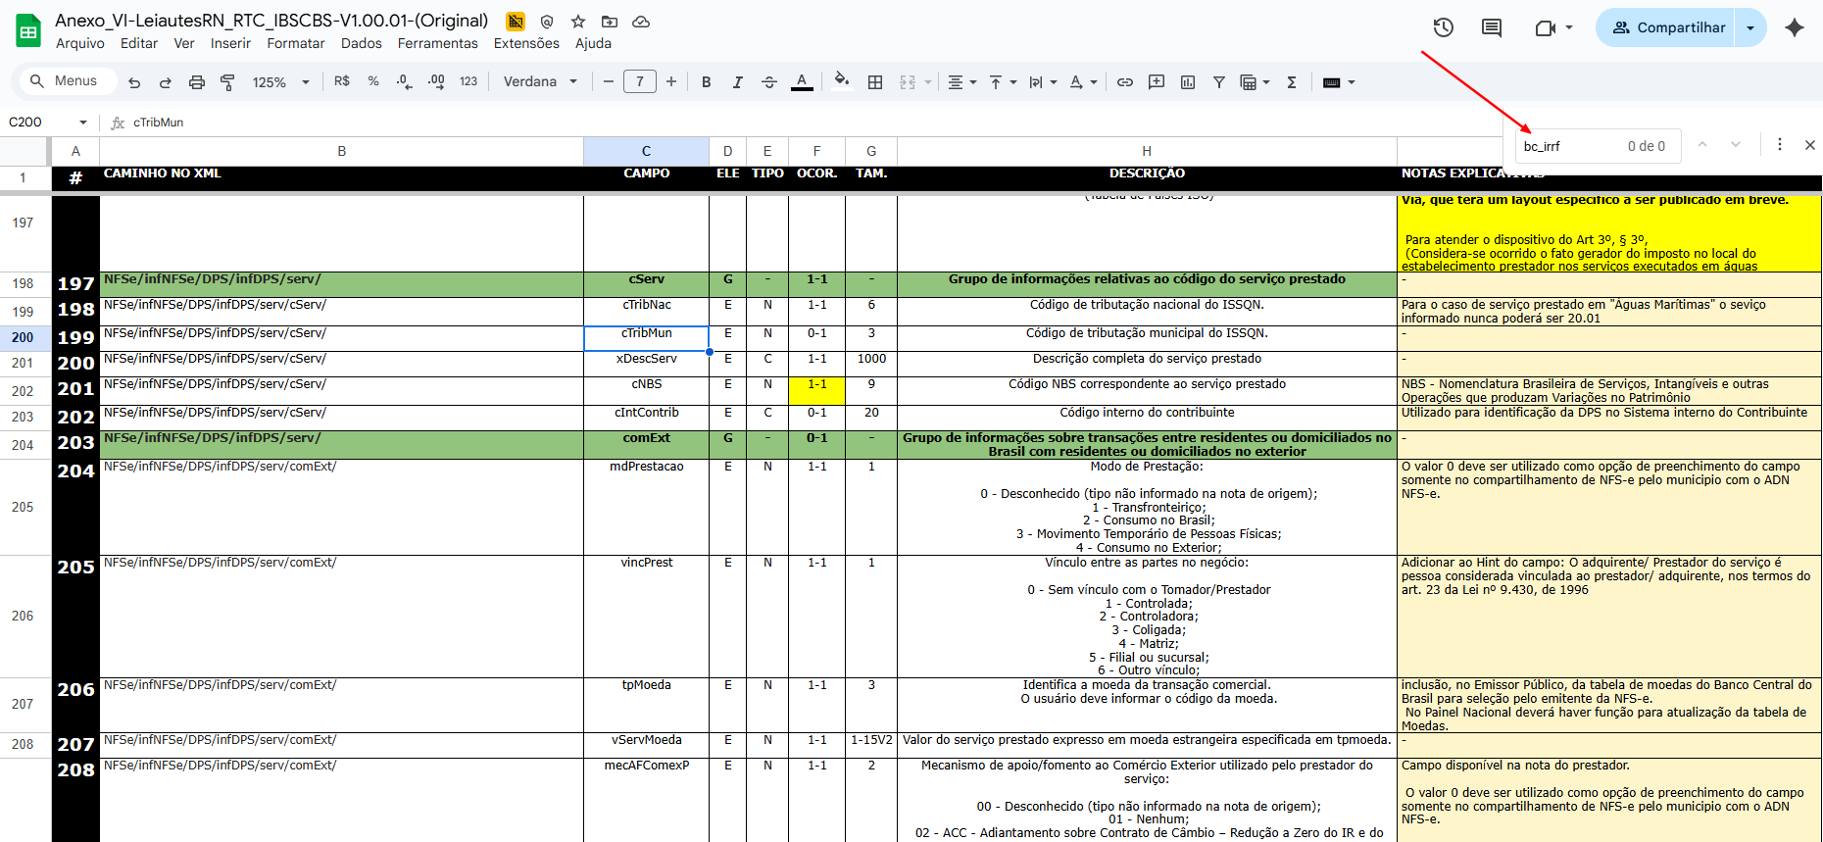Toggle strikethrough formatting
This screenshot has height=842, width=1823.
click(x=769, y=82)
